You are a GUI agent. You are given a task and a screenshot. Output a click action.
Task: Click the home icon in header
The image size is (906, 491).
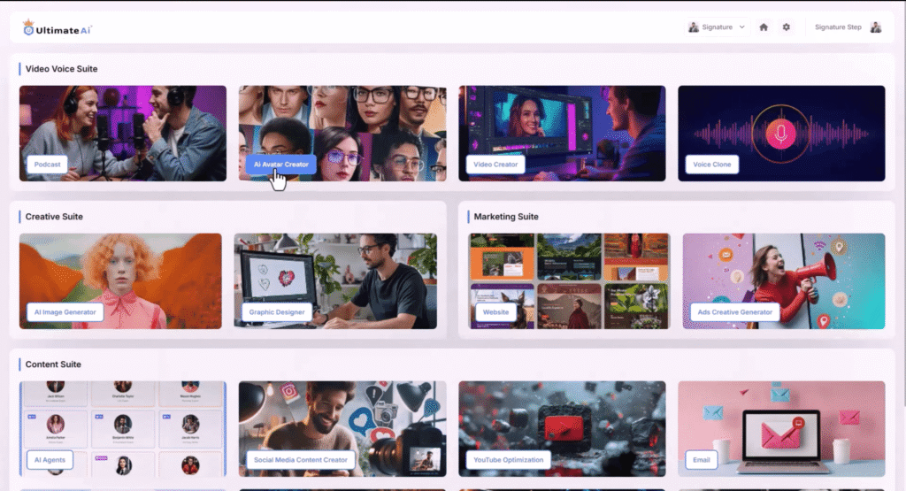point(764,27)
